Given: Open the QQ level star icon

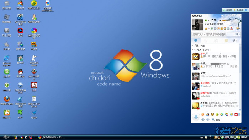Looking at the screenshot, I should click(206, 29).
